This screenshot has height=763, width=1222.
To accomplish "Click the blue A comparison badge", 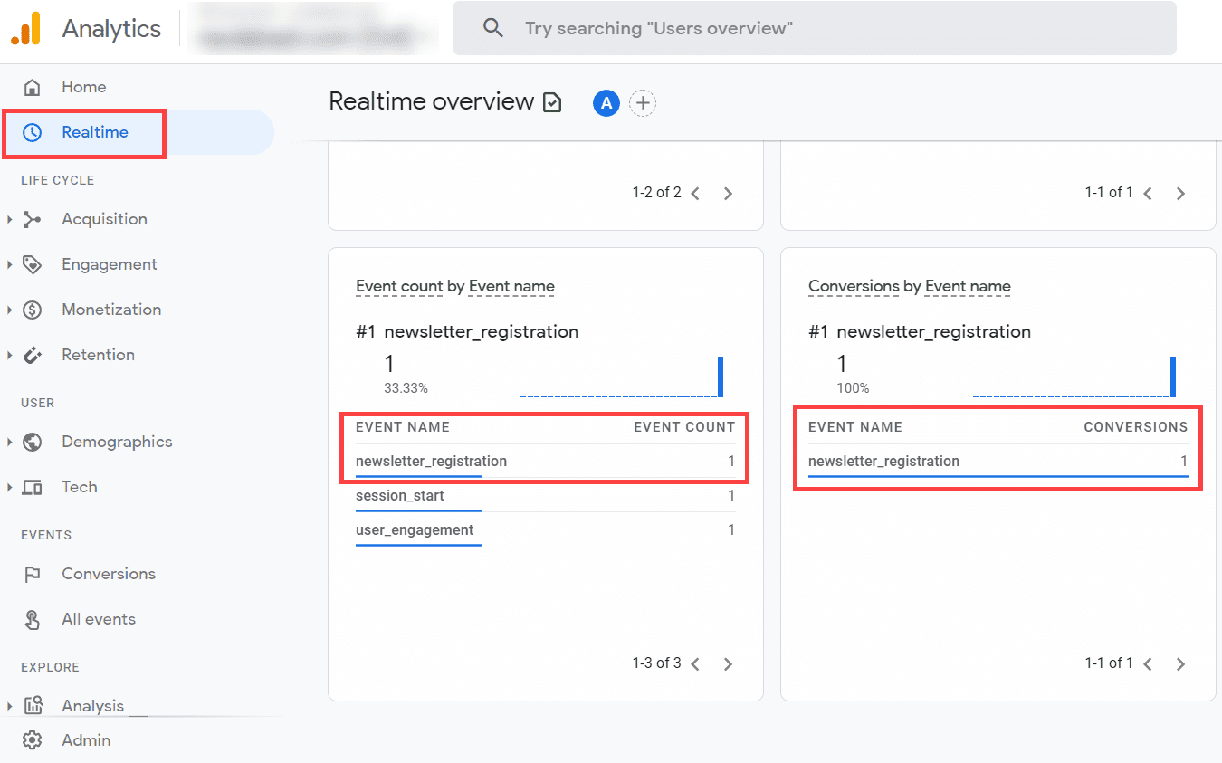I will pyautogui.click(x=606, y=103).
